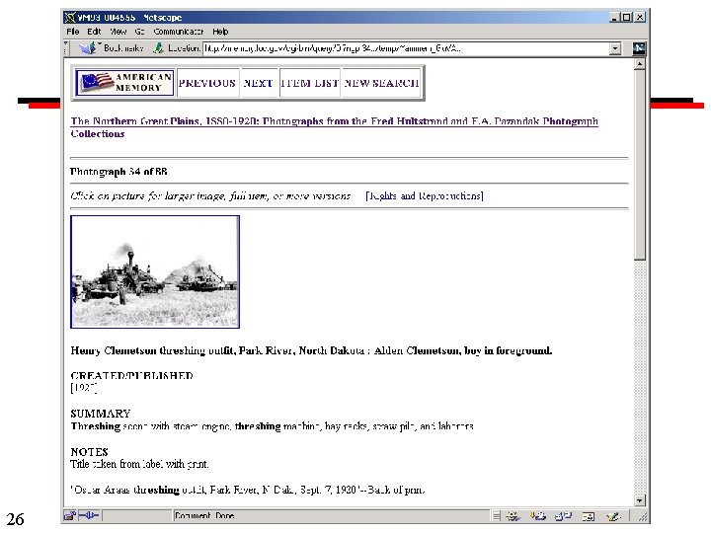
Task: Open the Bookmarks quick file icon
Action: tap(88, 47)
